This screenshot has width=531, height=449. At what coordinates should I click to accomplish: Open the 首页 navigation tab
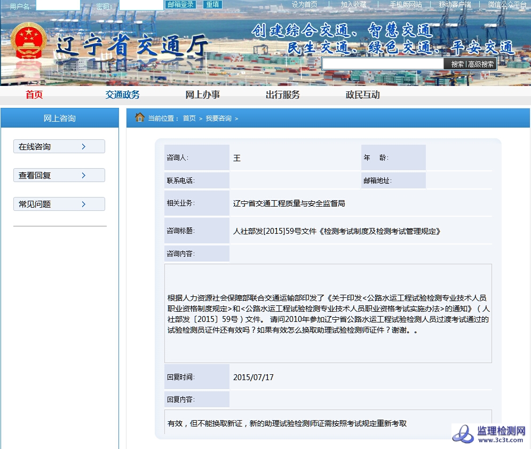coord(34,95)
